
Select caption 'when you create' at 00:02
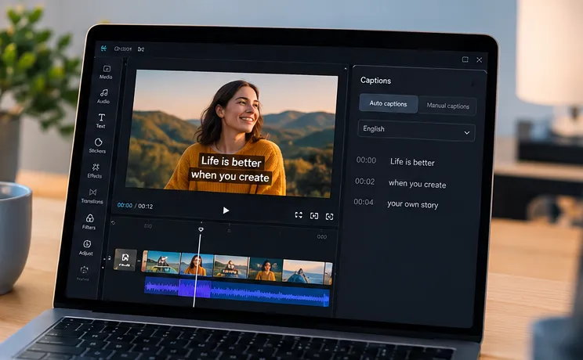417,184
